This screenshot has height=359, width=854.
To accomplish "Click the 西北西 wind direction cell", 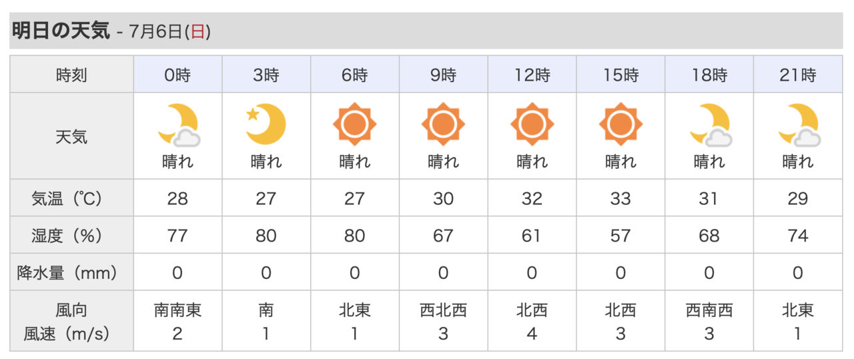I will pos(443,310).
